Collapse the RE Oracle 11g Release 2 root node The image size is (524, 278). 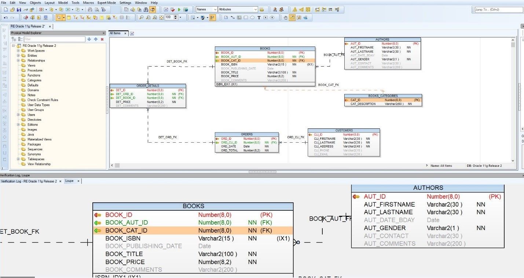[13, 46]
